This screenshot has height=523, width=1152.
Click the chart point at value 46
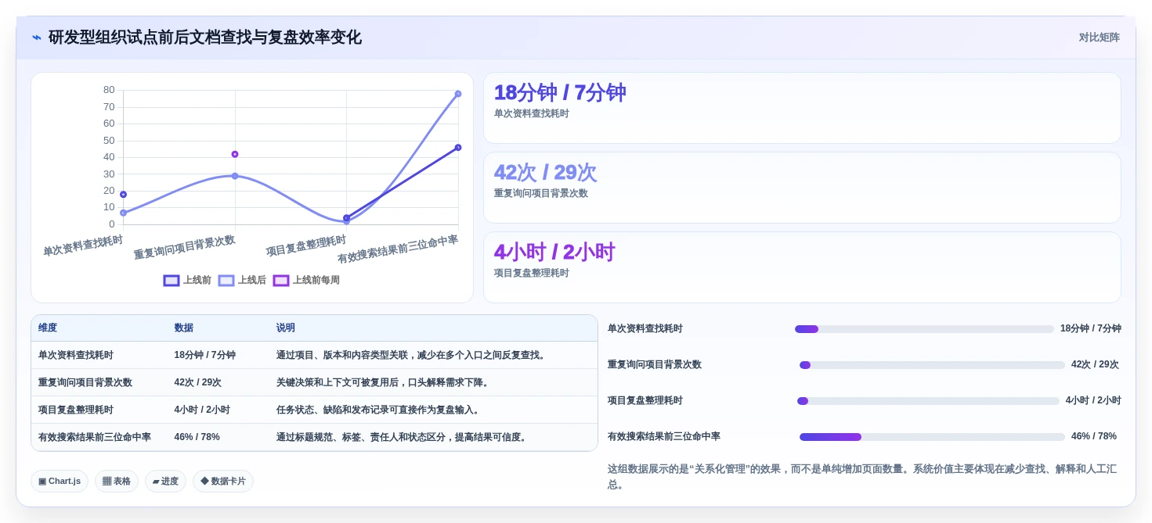point(458,147)
